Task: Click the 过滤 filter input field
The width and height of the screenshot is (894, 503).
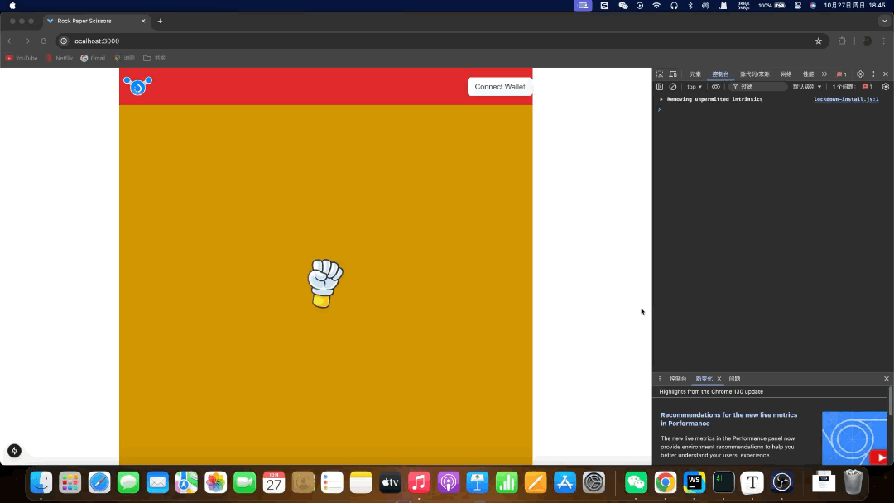Action: [x=758, y=87]
